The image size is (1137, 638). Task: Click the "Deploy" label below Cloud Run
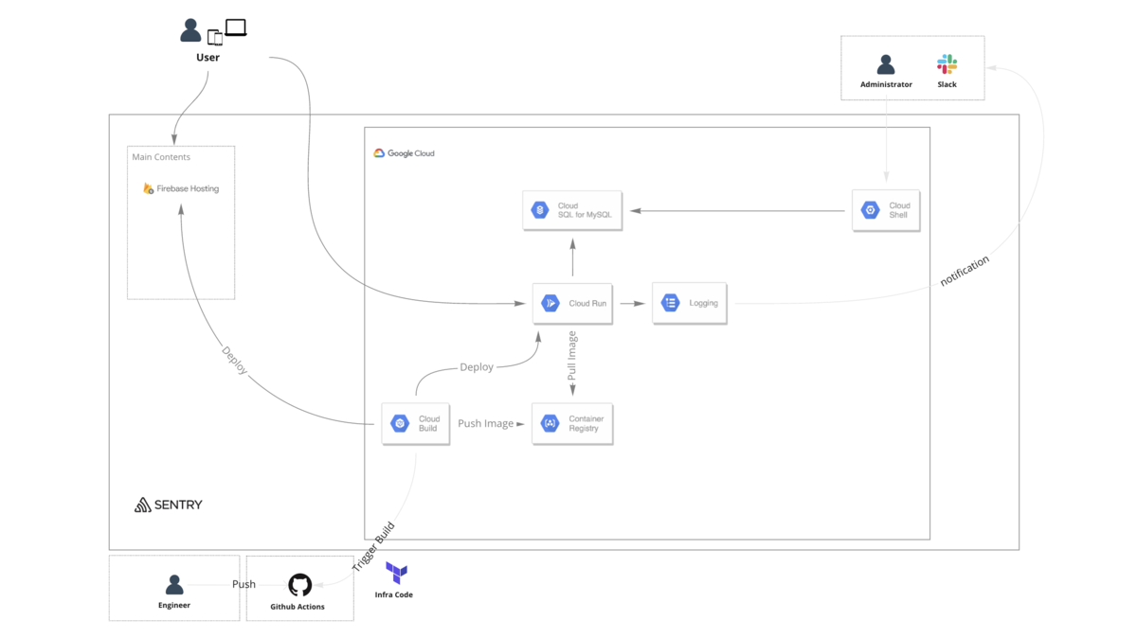click(x=477, y=367)
